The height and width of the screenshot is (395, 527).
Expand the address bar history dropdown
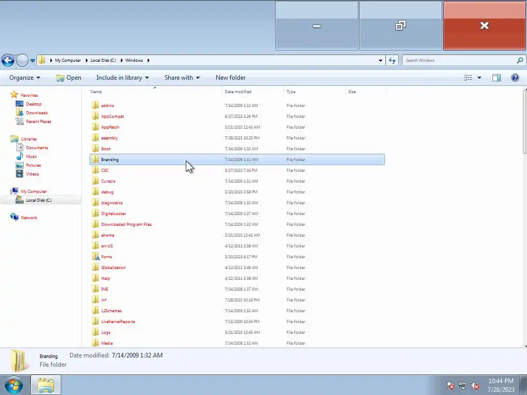click(380, 61)
